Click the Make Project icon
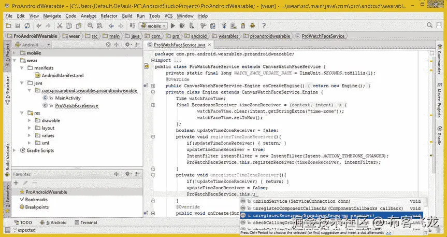The width and height of the screenshot is (447, 237). tap(132, 26)
